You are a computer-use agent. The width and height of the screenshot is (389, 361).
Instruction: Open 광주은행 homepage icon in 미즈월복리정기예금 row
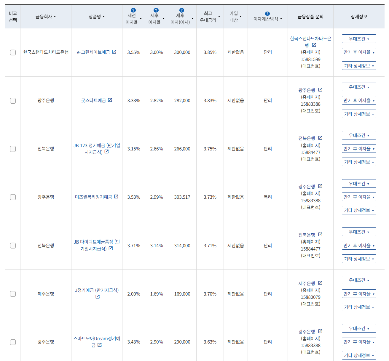[320, 186]
